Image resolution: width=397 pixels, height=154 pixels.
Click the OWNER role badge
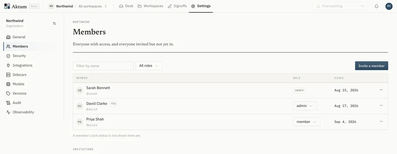(x=299, y=90)
